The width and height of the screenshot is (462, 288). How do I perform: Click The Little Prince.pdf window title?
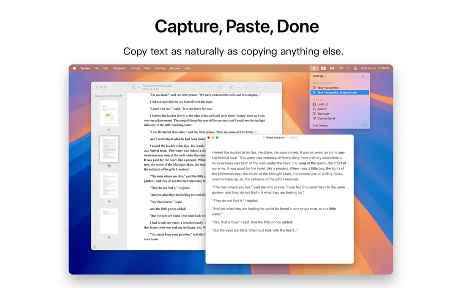click(157, 86)
